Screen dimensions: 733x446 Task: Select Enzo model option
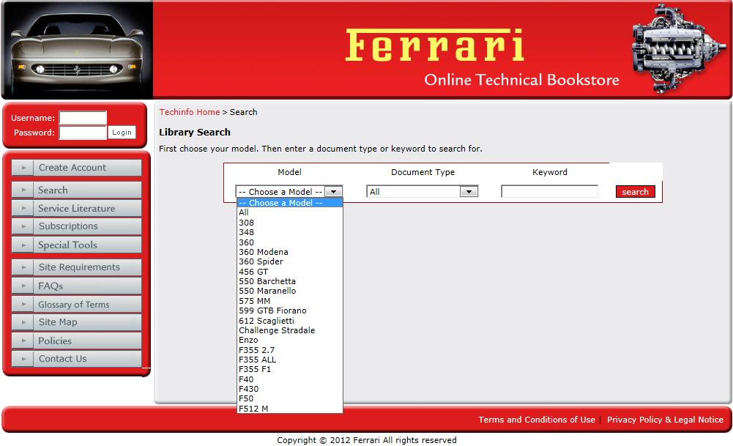point(290,340)
